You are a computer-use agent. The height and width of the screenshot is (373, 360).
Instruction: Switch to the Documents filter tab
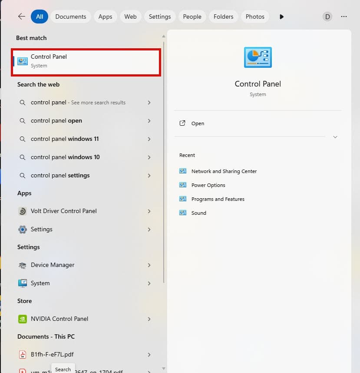[71, 17]
